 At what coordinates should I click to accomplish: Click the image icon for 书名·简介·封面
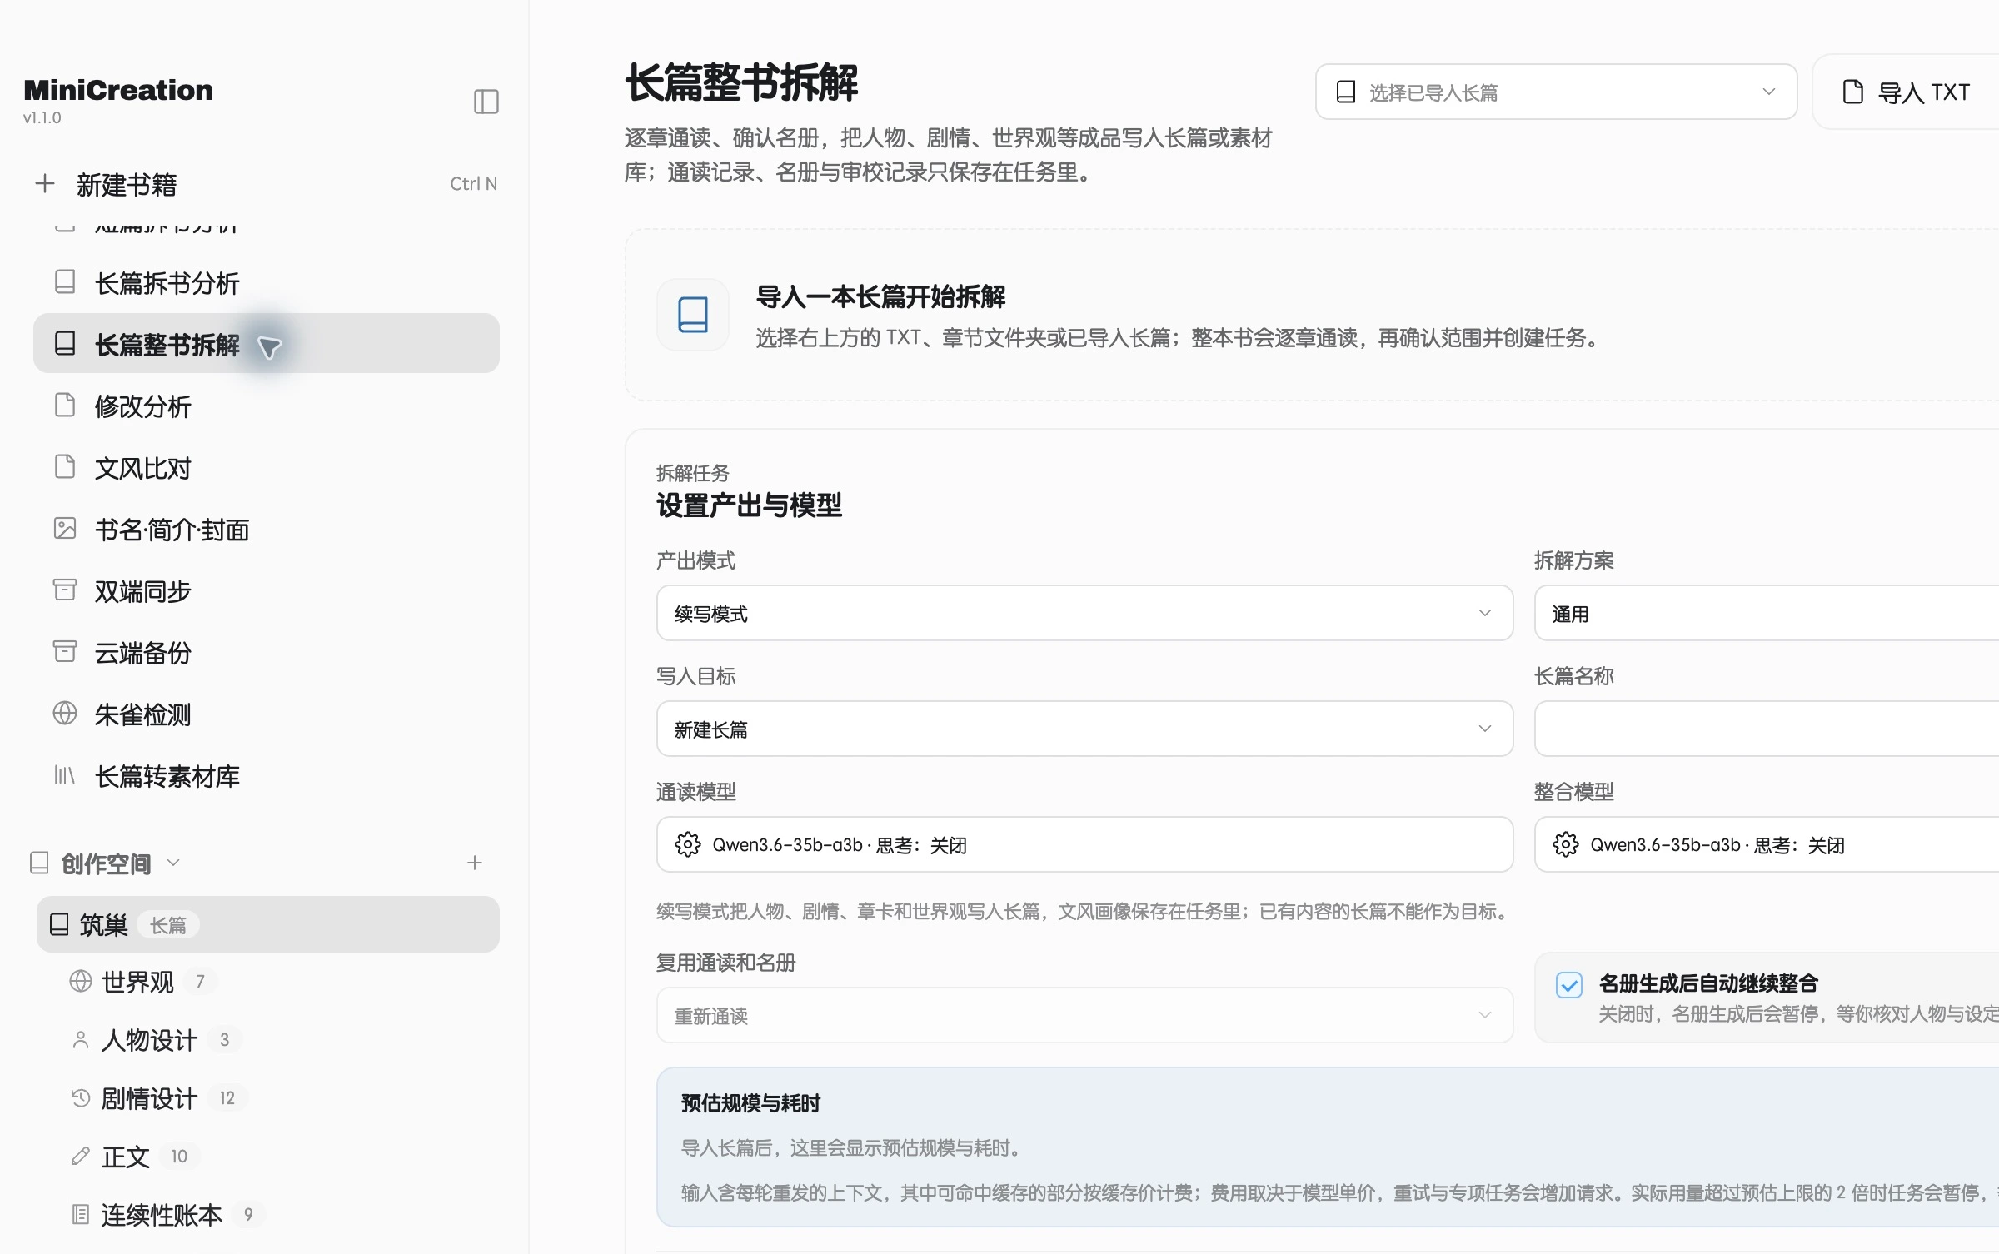[x=65, y=529]
